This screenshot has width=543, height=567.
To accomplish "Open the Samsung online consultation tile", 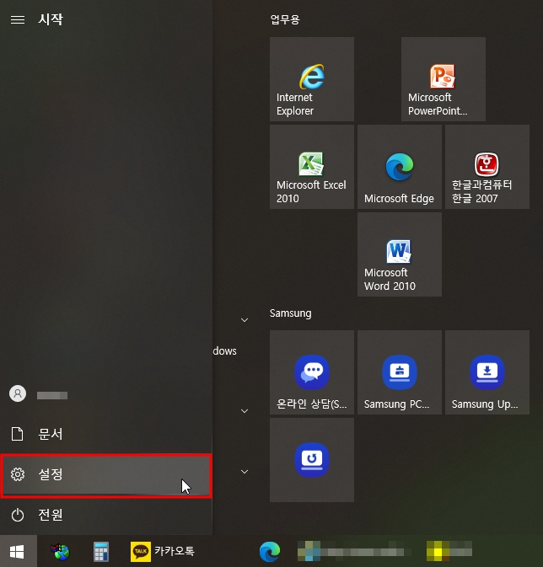I will (312, 372).
